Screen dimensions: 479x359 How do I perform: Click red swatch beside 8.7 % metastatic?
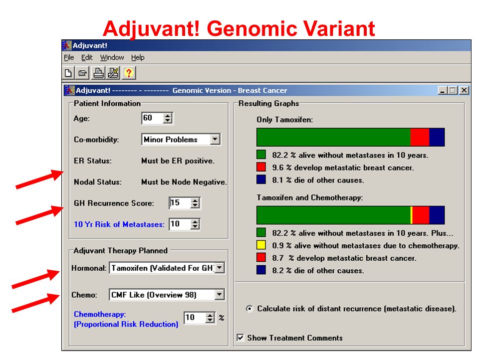261,257
